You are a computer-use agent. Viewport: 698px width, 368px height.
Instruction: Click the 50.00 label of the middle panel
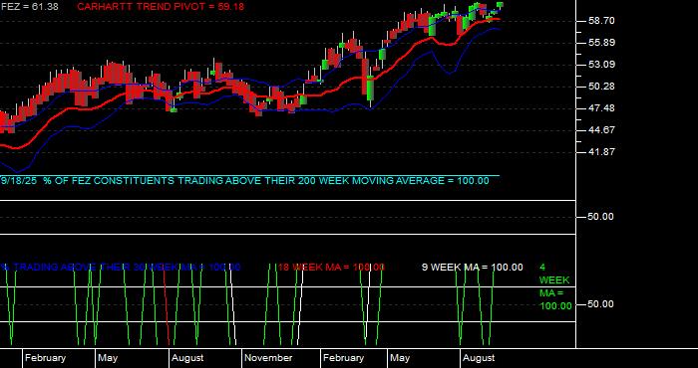pos(601,217)
